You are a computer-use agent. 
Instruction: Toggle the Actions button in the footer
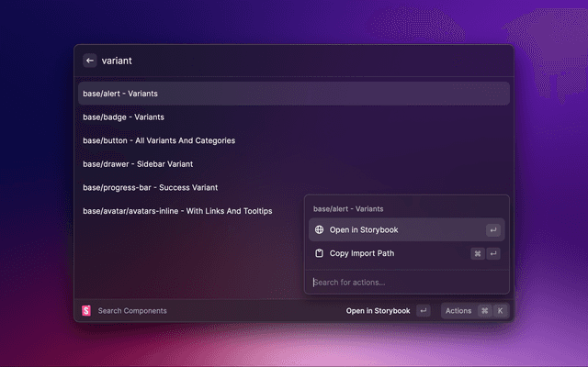tap(458, 311)
